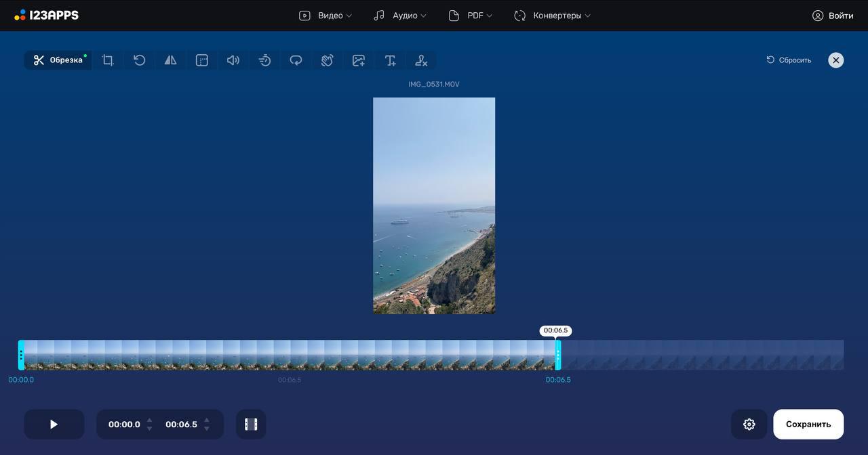
Task: Switch to the active Обрезка tab
Action: 58,60
